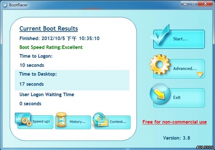Viewport: 215px width, 150px height.
Task: Click the Finished 2012/10/5 timestamp text
Action: pos(59,38)
